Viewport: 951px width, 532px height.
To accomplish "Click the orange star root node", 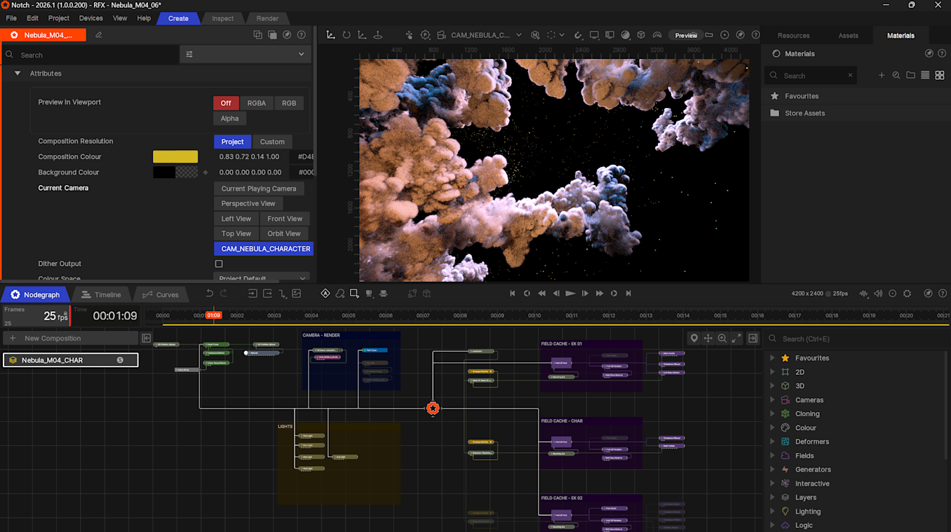I will [433, 408].
